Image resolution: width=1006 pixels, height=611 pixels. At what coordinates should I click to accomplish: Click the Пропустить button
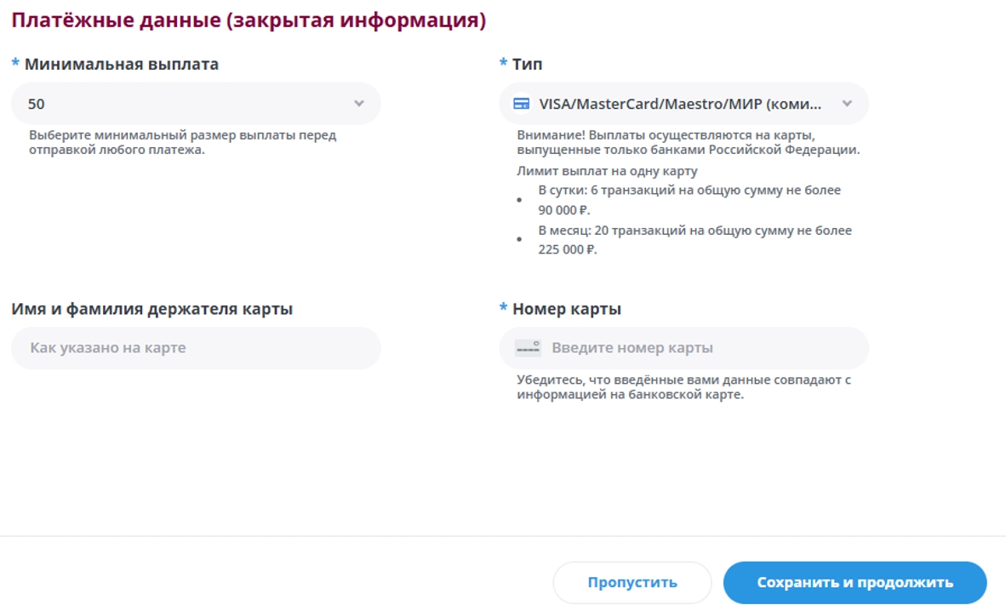[632, 582]
